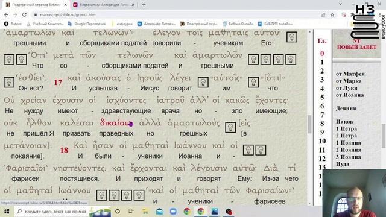Viewport: 386px width, 217px height.
Task: Open the Photos app on the taskbar
Action: pyautogui.click(x=215, y=212)
